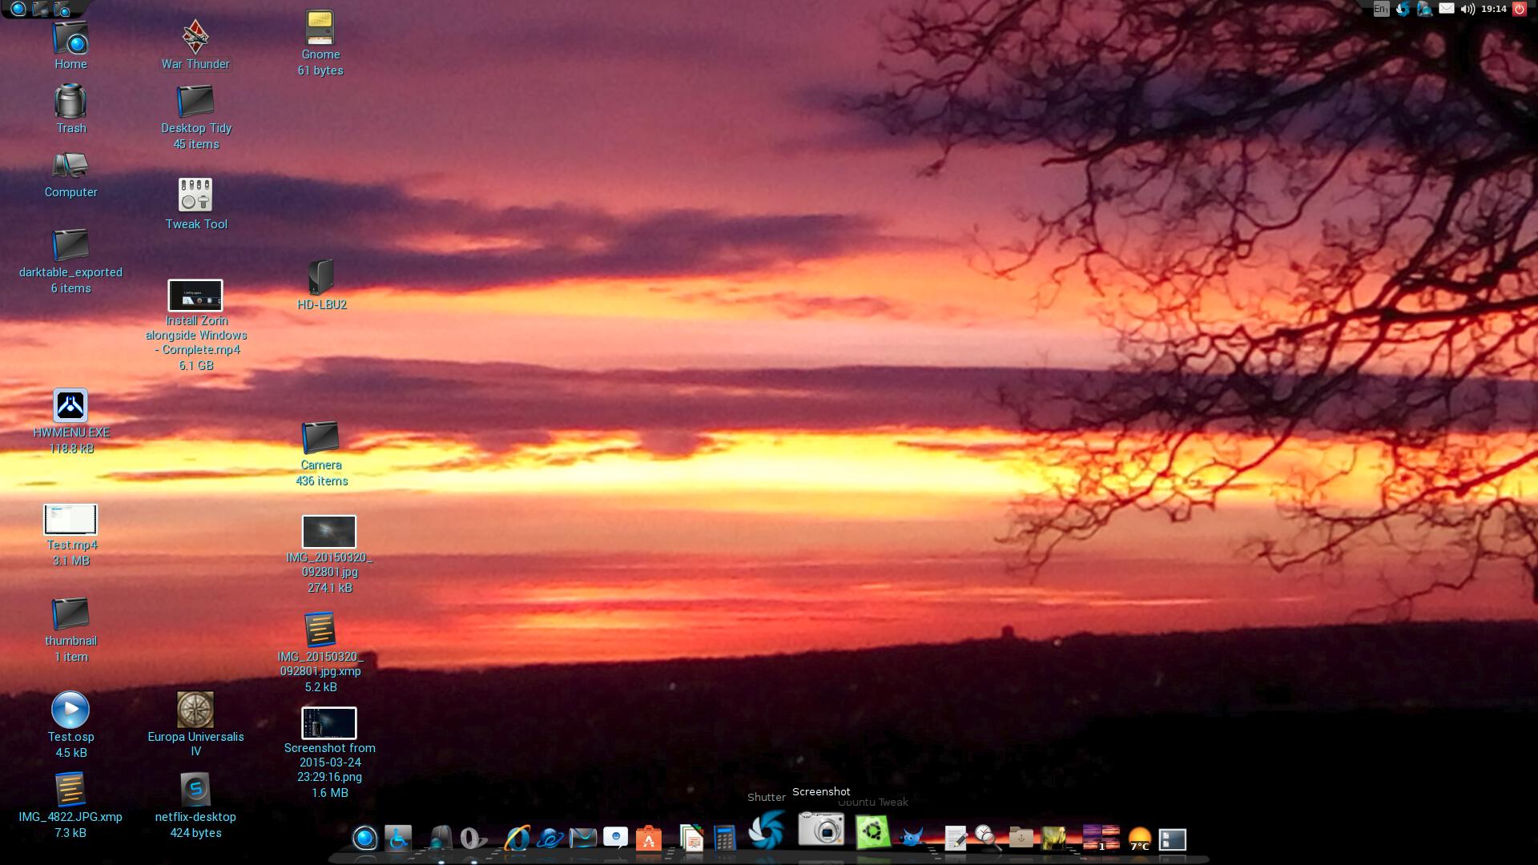Open the Screenshot camera app in dock
The width and height of the screenshot is (1538, 865).
(821, 830)
